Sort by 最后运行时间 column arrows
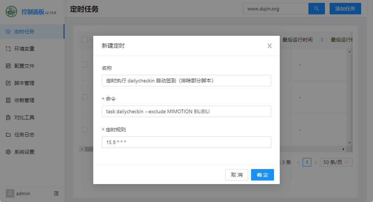This screenshot has height=202, width=373. [x=322, y=40]
